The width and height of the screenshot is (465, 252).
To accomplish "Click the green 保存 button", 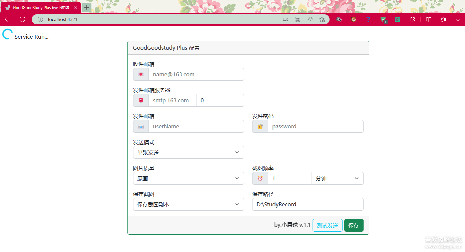I will point(354,225).
